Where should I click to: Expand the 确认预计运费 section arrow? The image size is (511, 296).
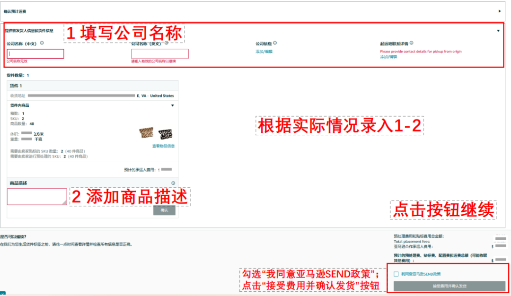click(500, 11)
